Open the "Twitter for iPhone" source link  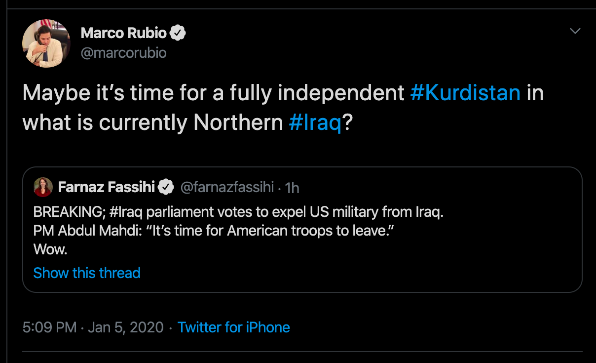tap(234, 327)
